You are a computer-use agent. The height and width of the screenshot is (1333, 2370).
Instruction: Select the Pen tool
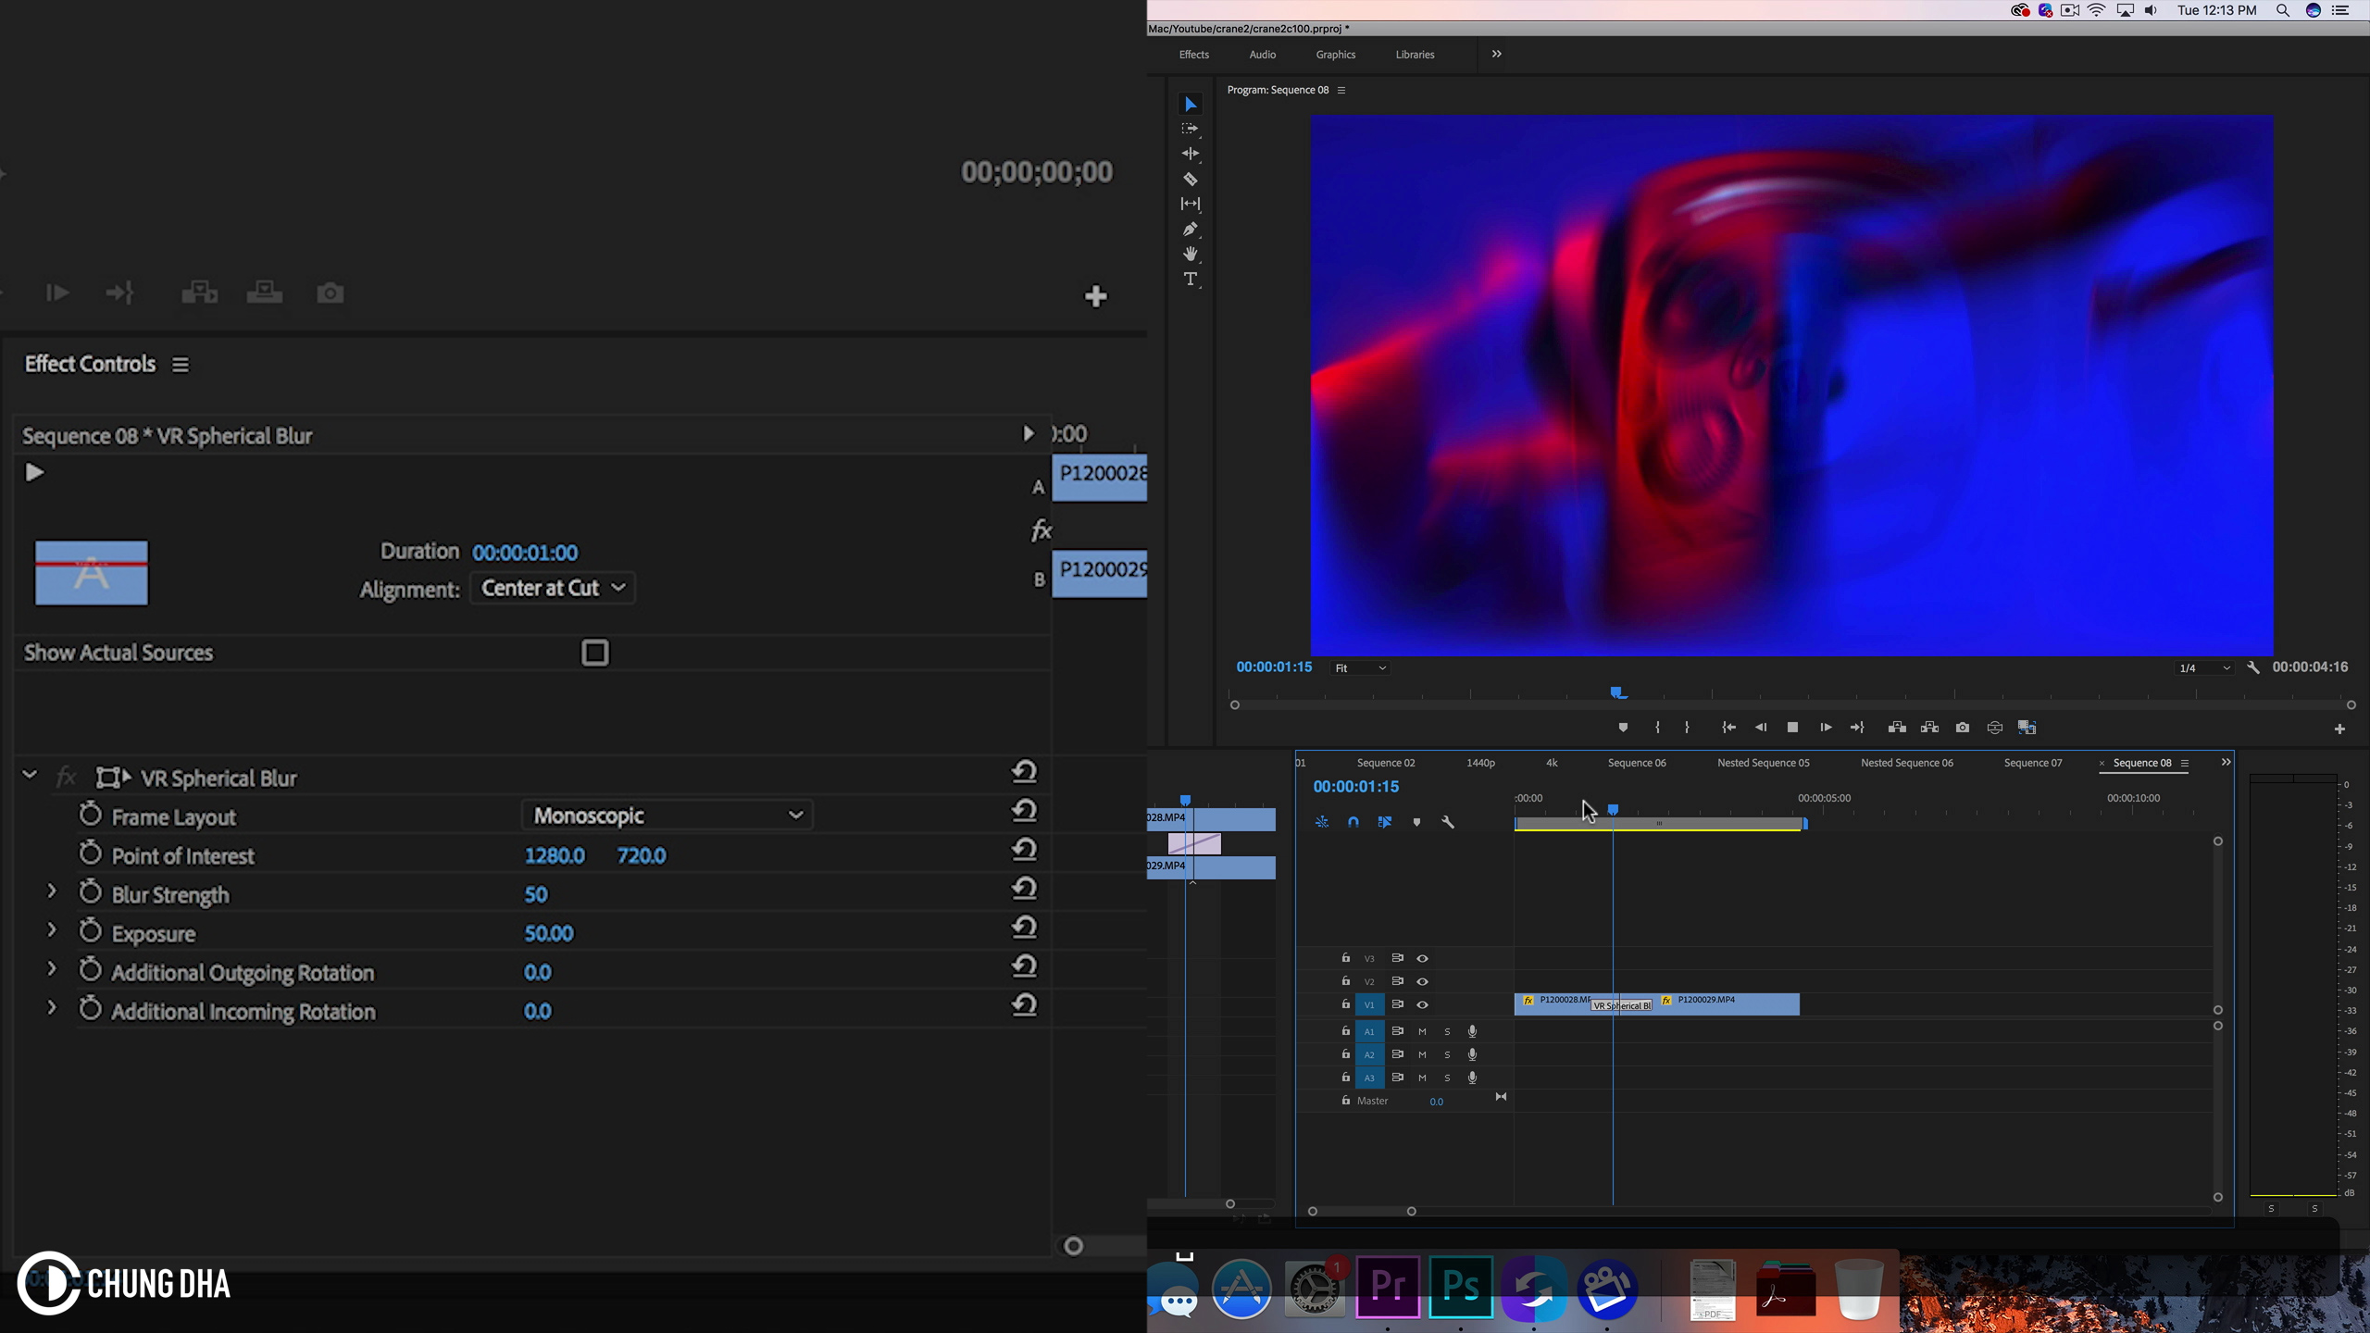tap(1190, 229)
